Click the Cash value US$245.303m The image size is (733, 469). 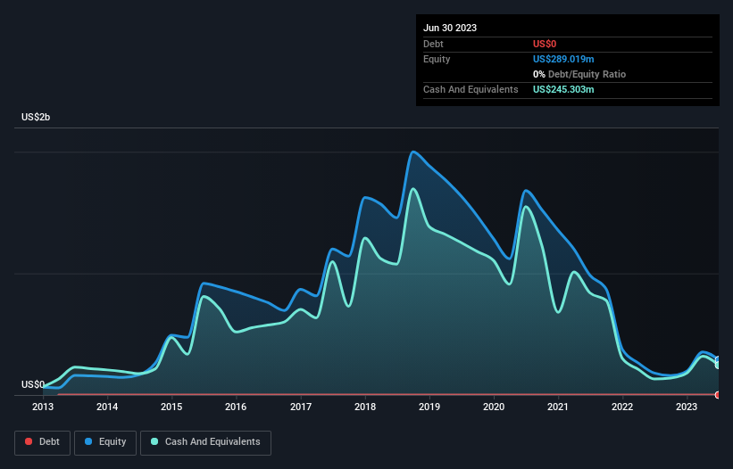click(563, 89)
